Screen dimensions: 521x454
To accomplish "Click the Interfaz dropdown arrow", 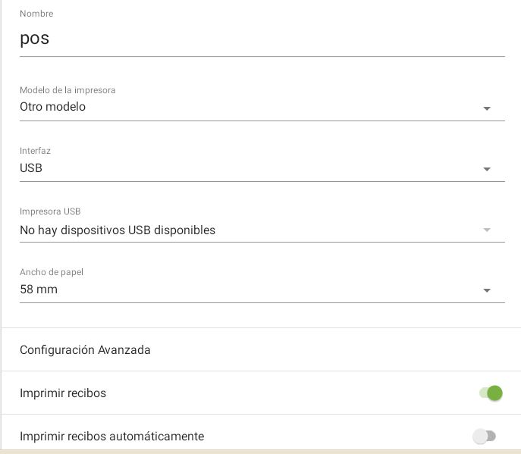I will [487, 169].
